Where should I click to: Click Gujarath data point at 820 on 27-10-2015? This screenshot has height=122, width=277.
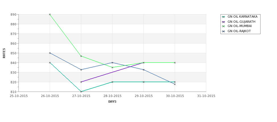coord(81,82)
